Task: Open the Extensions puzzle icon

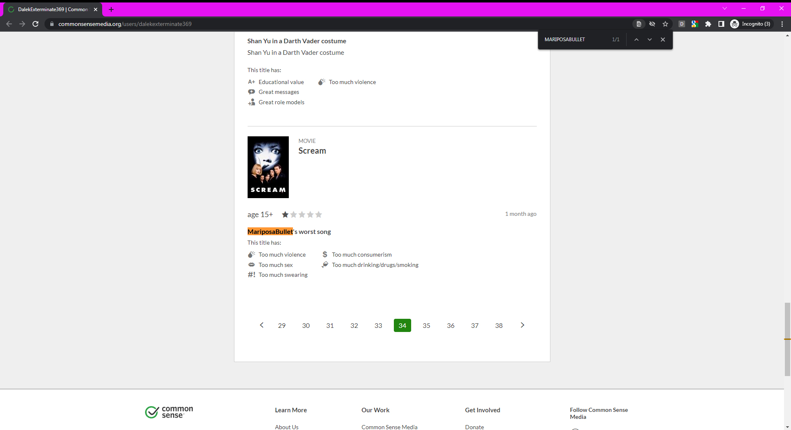Action: (x=708, y=24)
